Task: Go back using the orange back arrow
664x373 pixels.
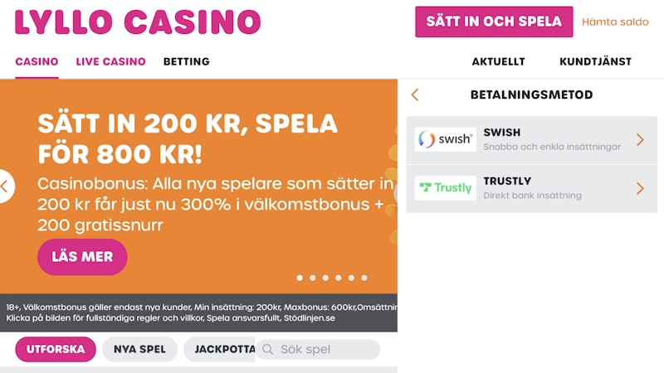Action: [x=415, y=95]
